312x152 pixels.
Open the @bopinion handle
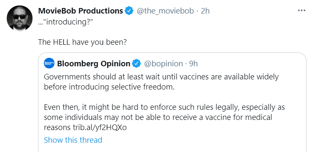[163, 64]
